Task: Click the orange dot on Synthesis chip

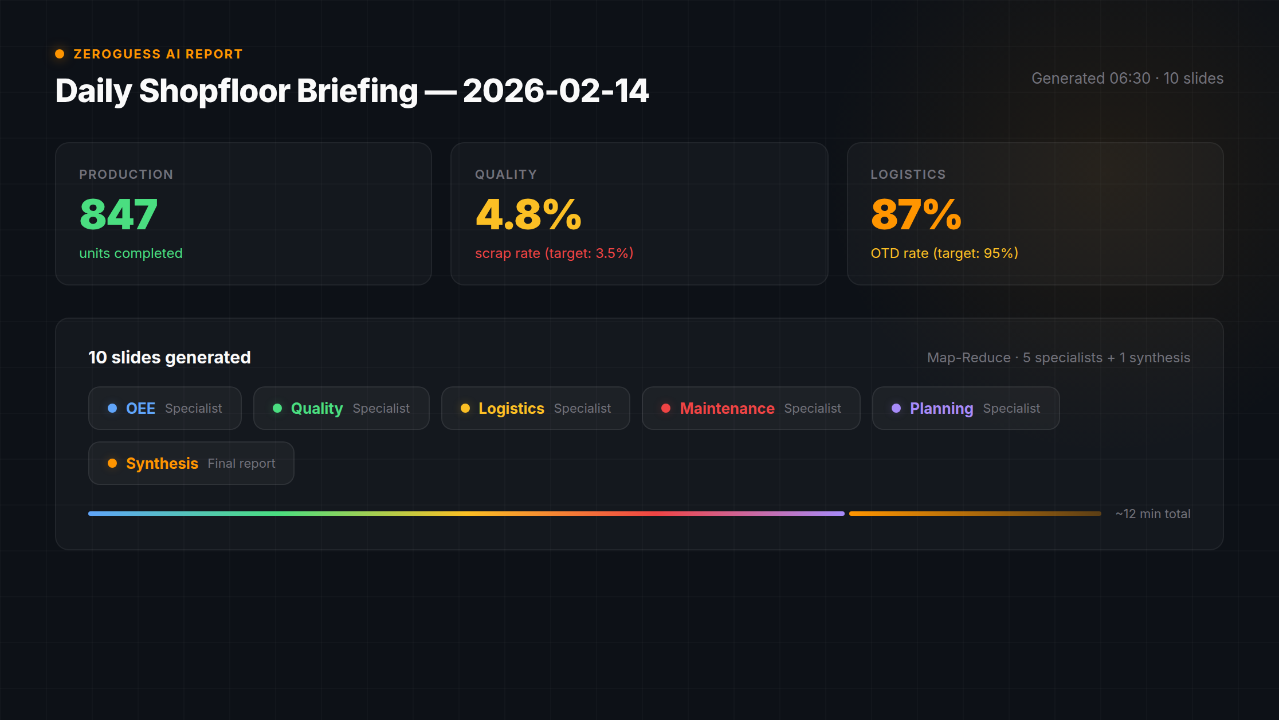Action: point(112,463)
